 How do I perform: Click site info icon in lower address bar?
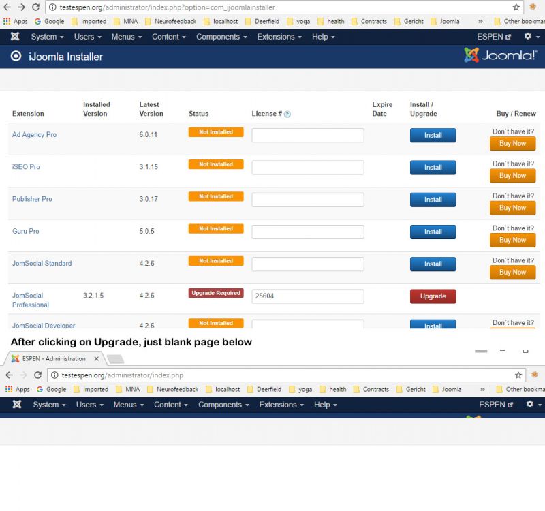click(x=54, y=375)
